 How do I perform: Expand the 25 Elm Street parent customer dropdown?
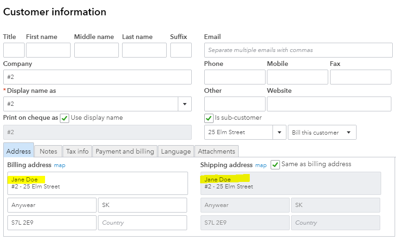(x=279, y=132)
